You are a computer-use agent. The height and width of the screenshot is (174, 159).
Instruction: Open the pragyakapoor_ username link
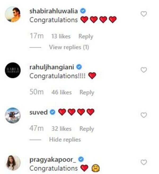tap(53, 160)
